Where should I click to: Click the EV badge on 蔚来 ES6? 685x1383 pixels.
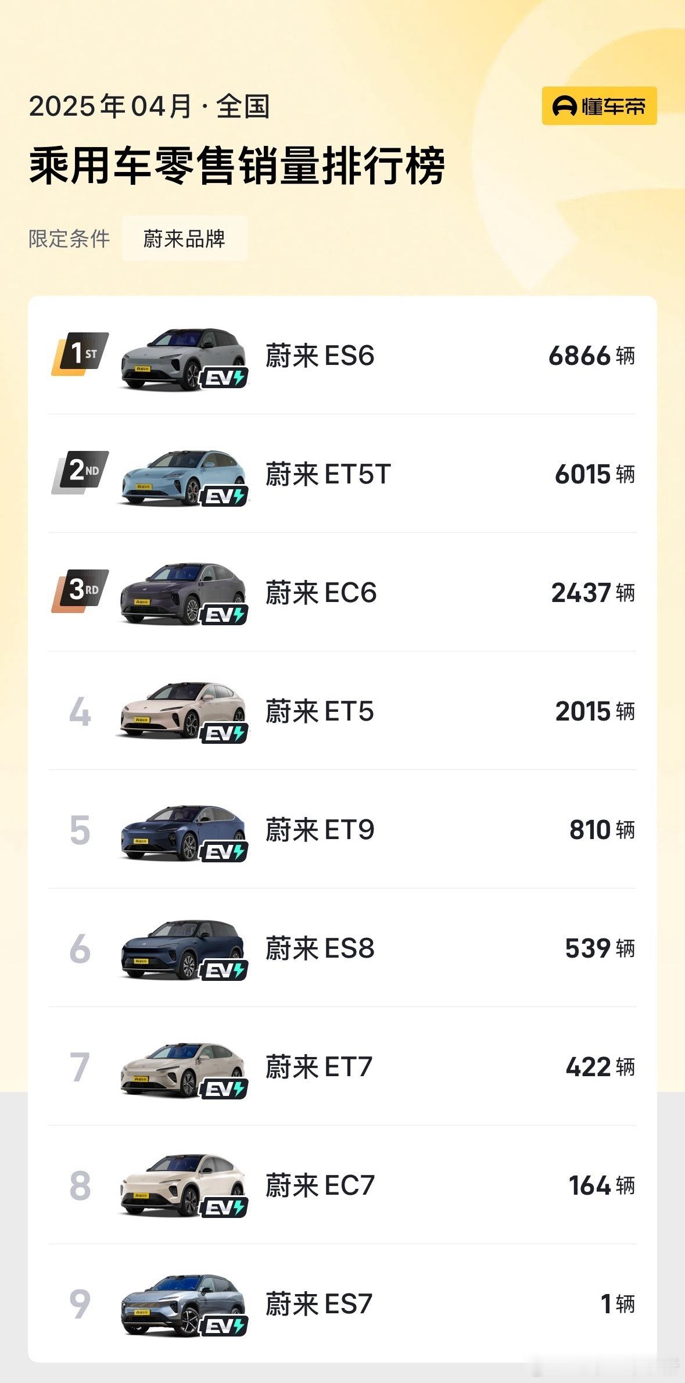point(224,378)
